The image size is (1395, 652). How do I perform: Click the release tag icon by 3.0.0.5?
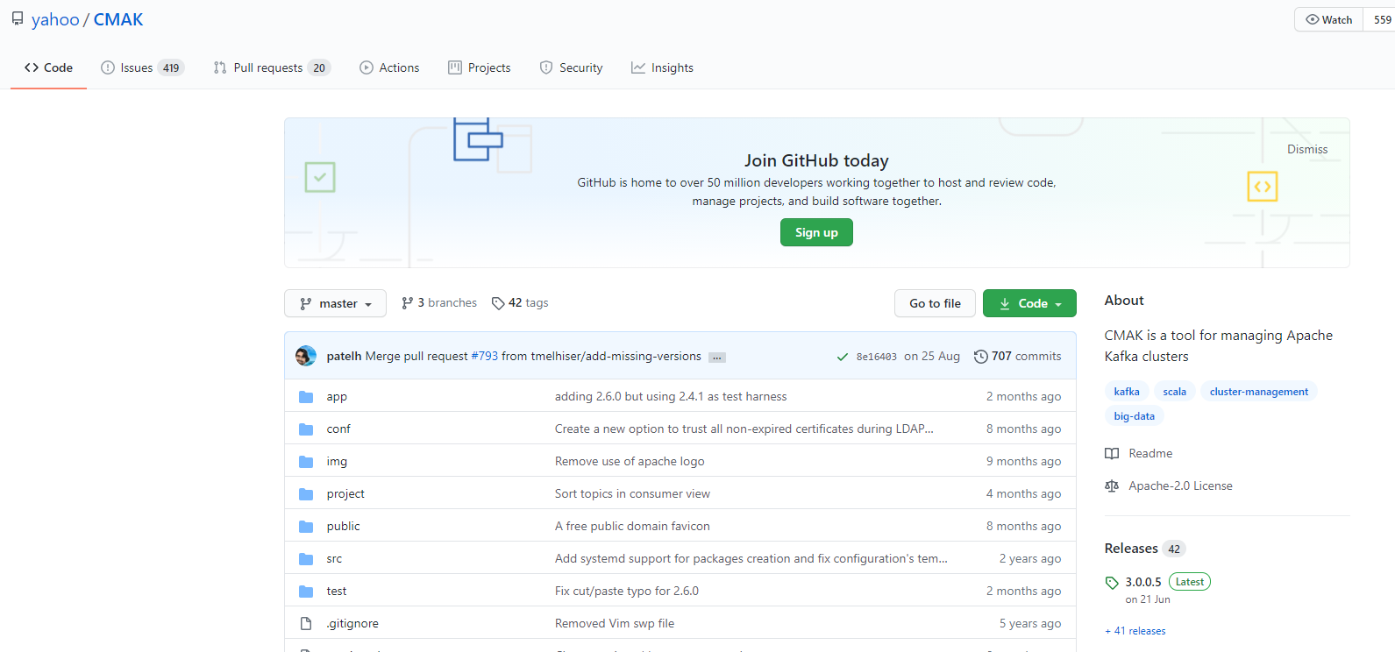pyautogui.click(x=1112, y=583)
